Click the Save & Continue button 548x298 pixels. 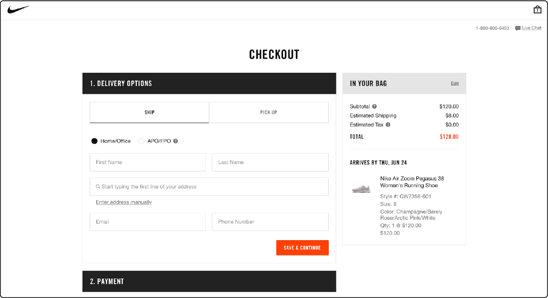coord(302,248)
